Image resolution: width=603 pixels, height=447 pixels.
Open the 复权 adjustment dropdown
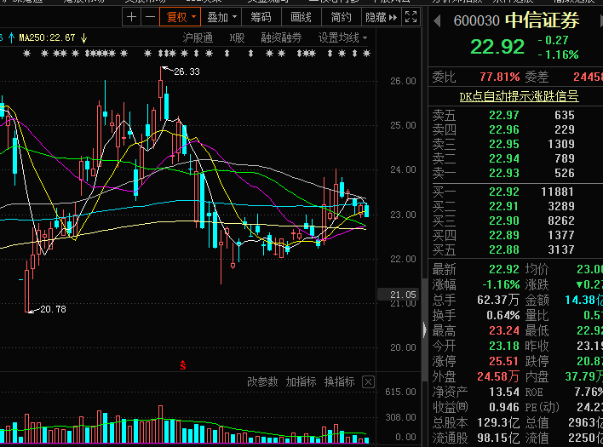180,17
